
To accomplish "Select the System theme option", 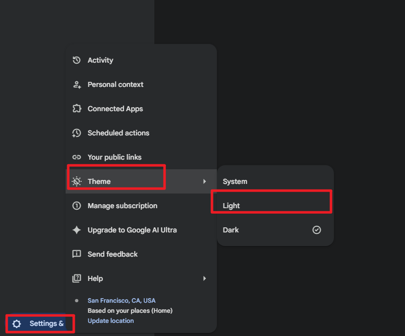I will pyautogui.click(x=275, y=181).
